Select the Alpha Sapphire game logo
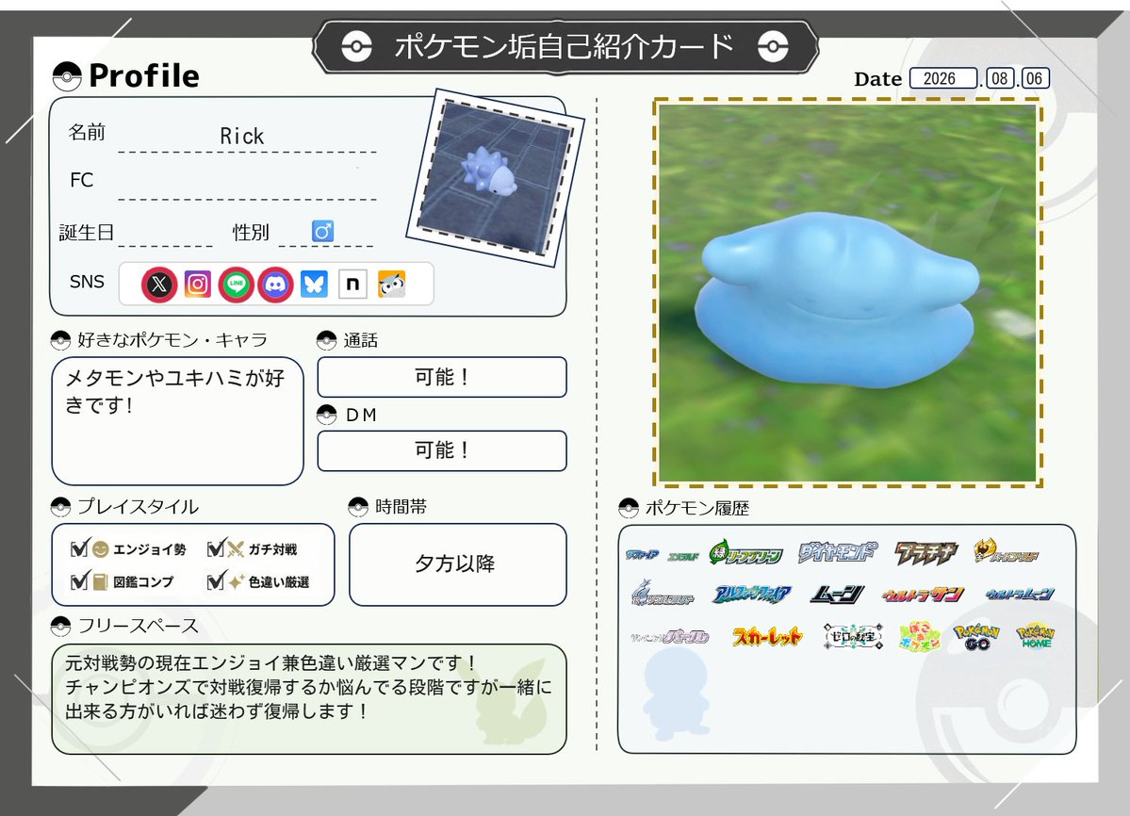 point(752,595)
